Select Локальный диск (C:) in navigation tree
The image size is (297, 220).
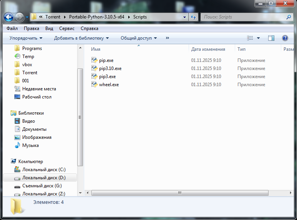pos(43,170)
